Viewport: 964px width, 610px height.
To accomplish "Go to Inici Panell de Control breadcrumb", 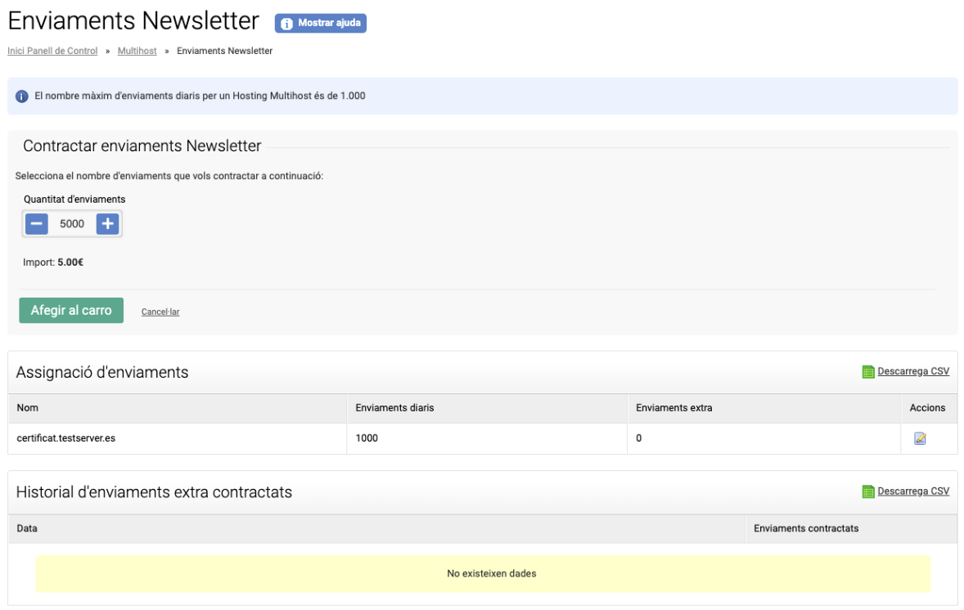I will point(52,51).
